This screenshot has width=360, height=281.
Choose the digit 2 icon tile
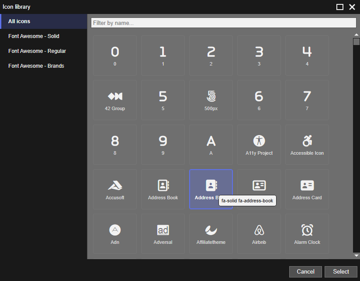tap(211, 56)
